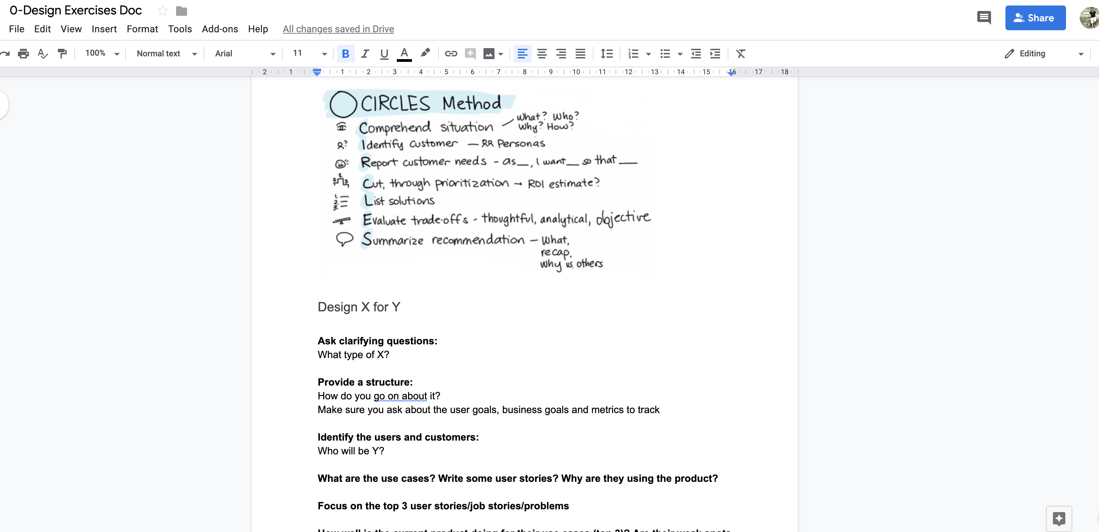Click the Design X for Y heading
This screenshot has height=532, width=1099.
coord(359,307)
